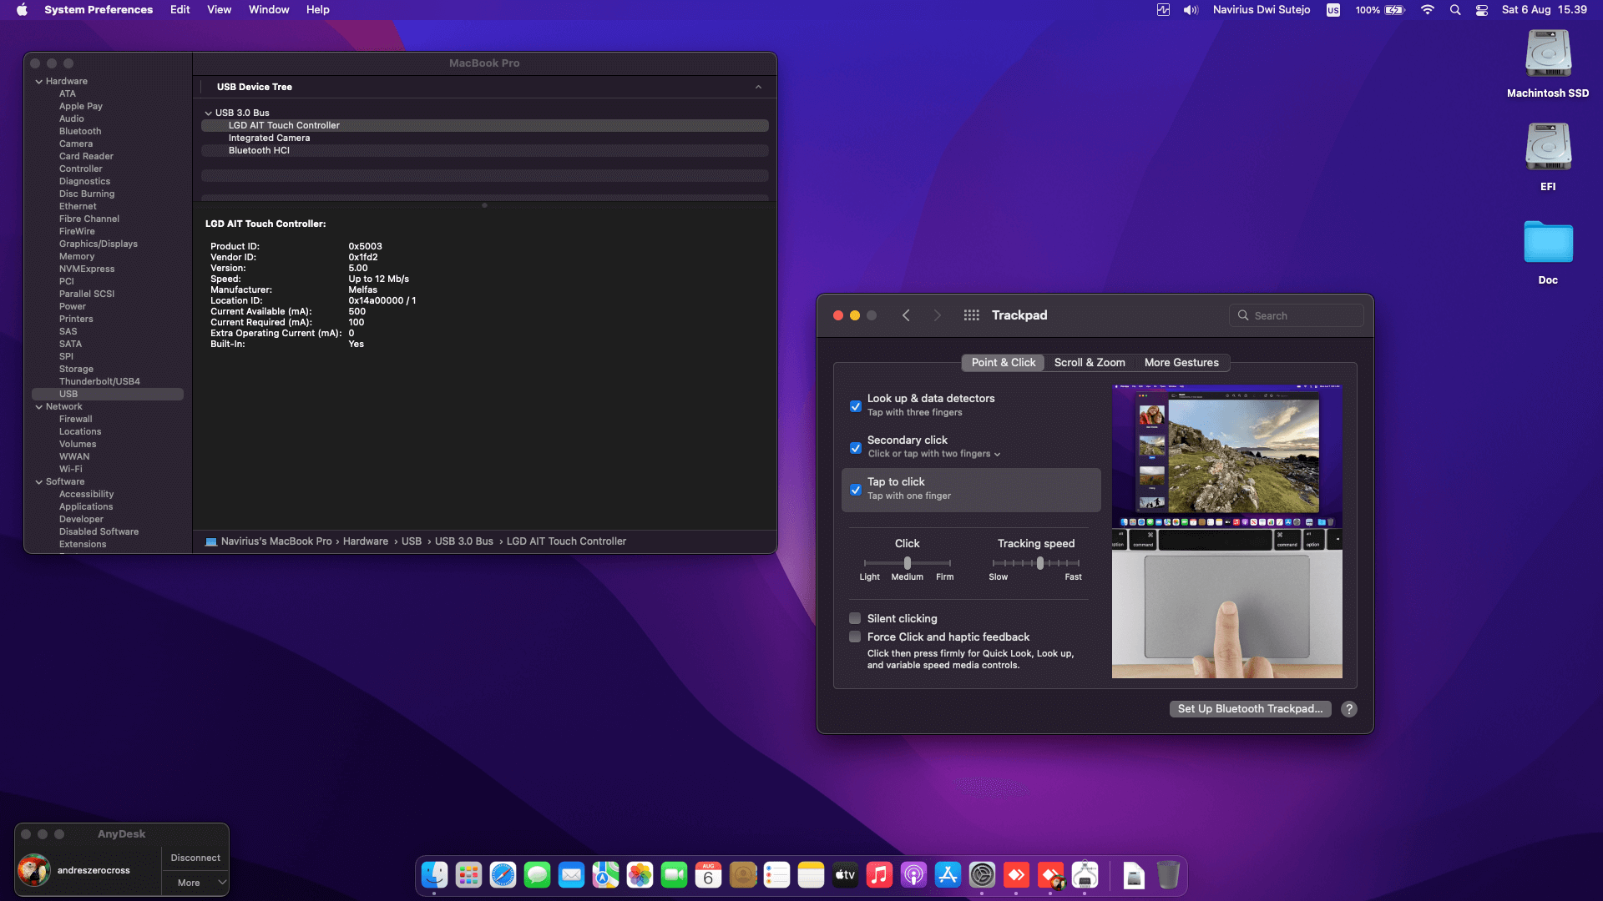This screenshot has width=1603, height=901.
Task: Open App Store from the dock
Action: pyautogui.click(x=948, y=875)
